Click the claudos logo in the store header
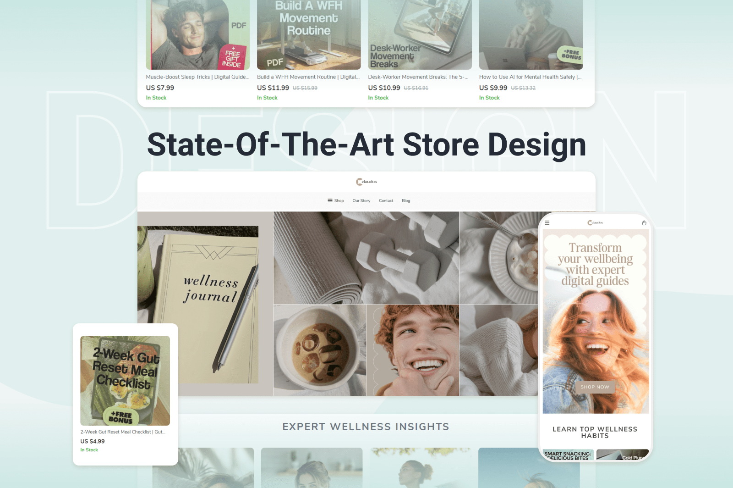 [366, 182]
